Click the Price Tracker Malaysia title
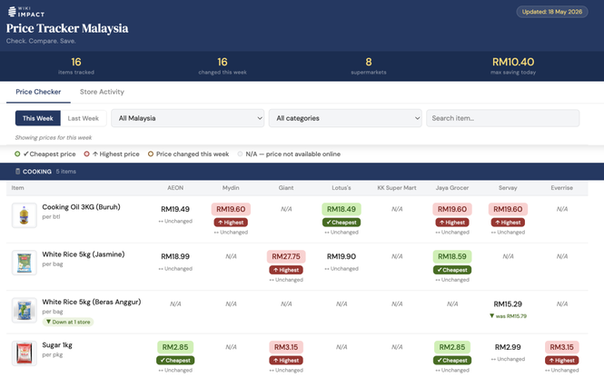This screenshot has height=378, width=604. click(67, 28)
